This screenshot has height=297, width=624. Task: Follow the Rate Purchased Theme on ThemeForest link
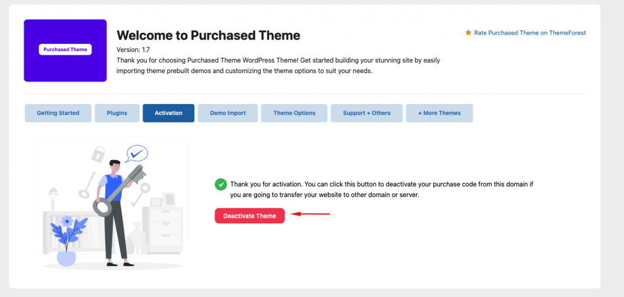pos(530,33)
